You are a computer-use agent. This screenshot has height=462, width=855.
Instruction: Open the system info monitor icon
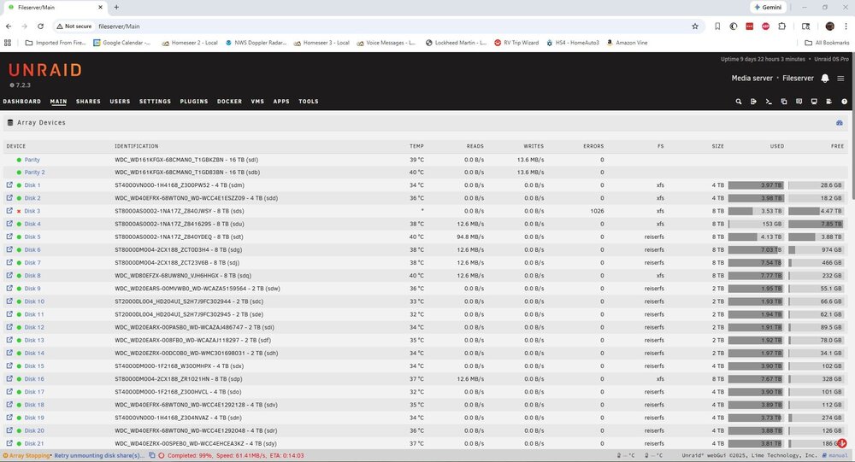click(814, 102)
